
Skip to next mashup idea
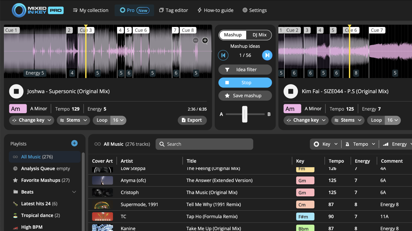point(267,55)
